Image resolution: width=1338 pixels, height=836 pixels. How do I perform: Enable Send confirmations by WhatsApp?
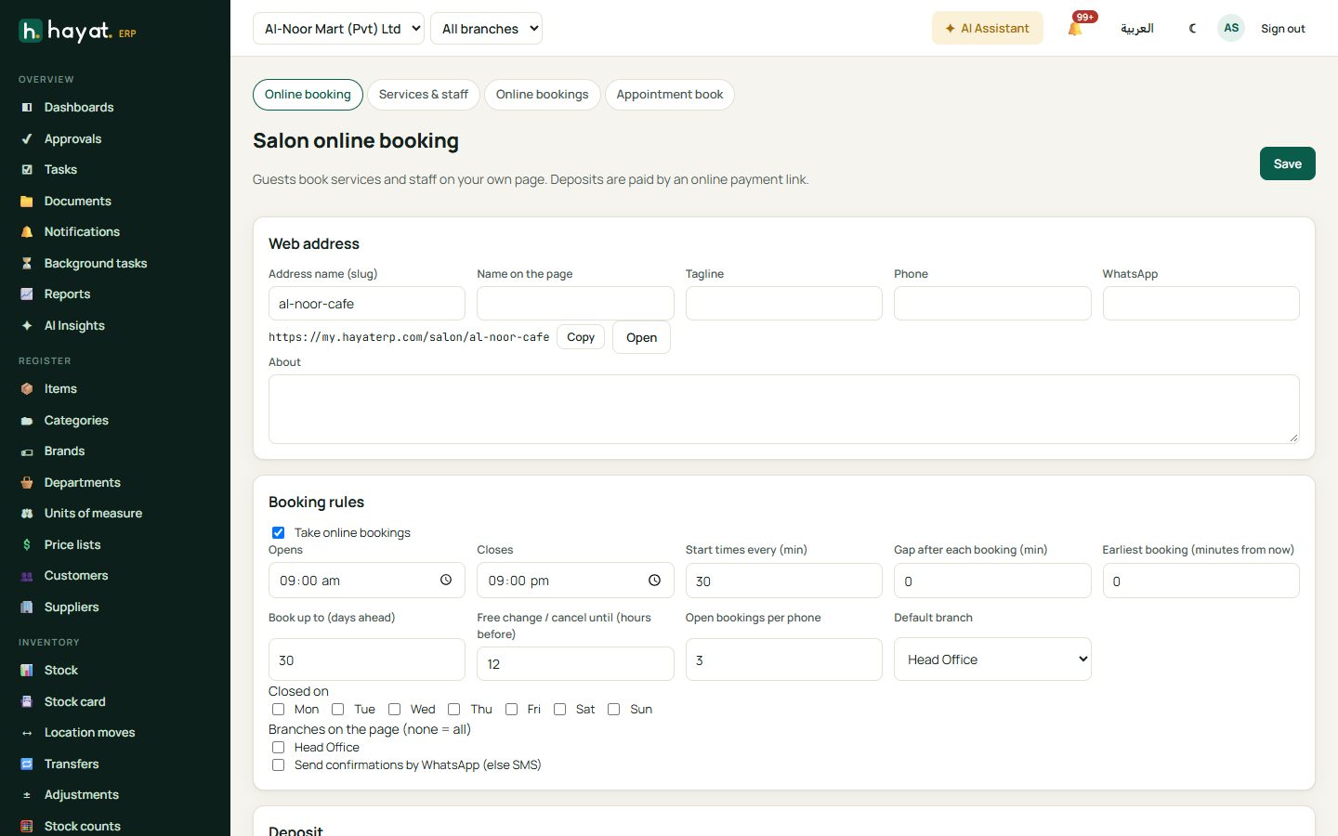(278, 765)
